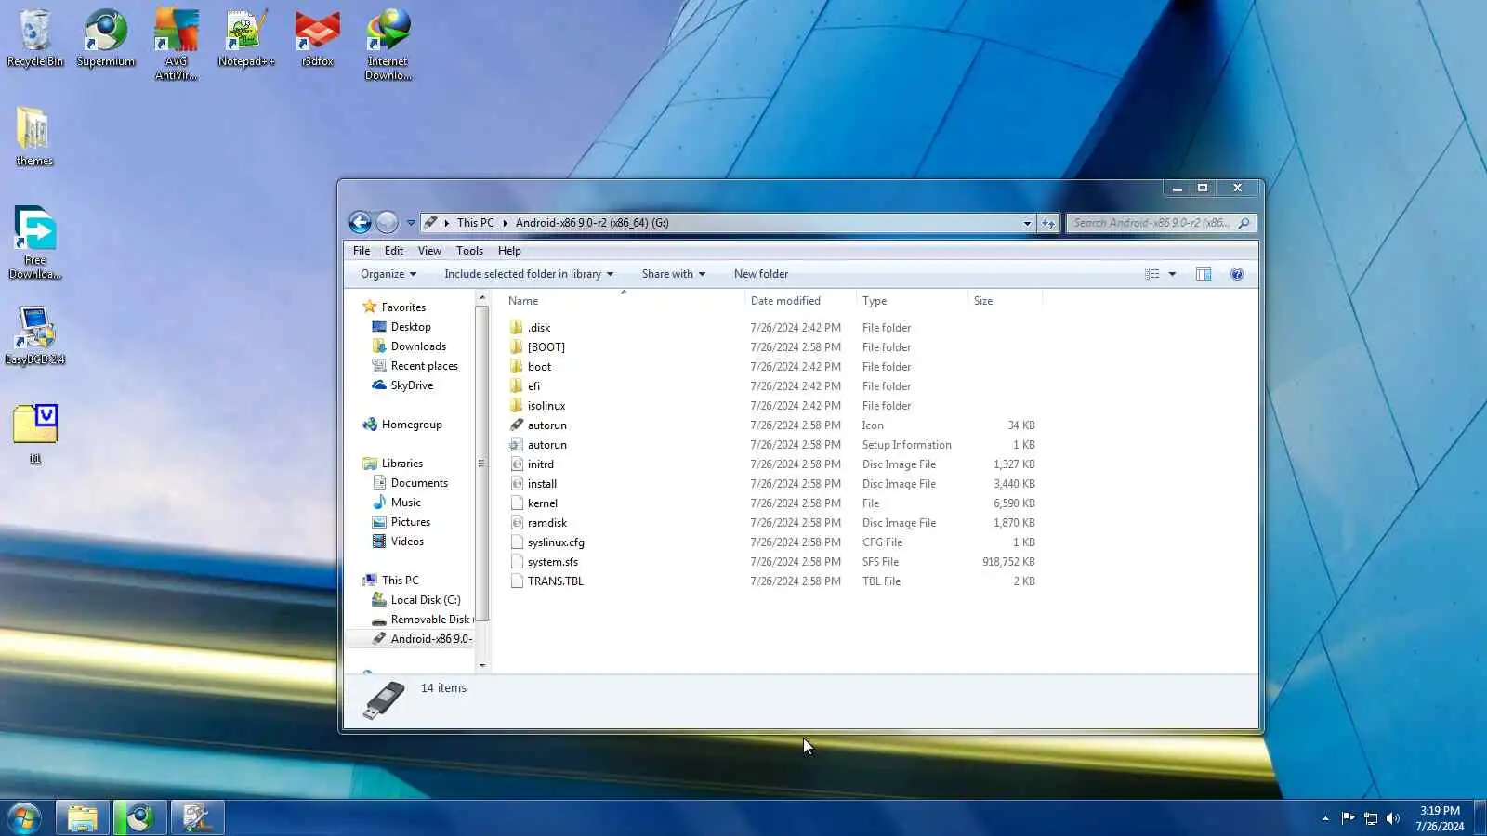Image resolution: width=1487 pixels, height=836 pixels.
Task: Sort by the Date modified column header
Action: [x=800, y=301]
